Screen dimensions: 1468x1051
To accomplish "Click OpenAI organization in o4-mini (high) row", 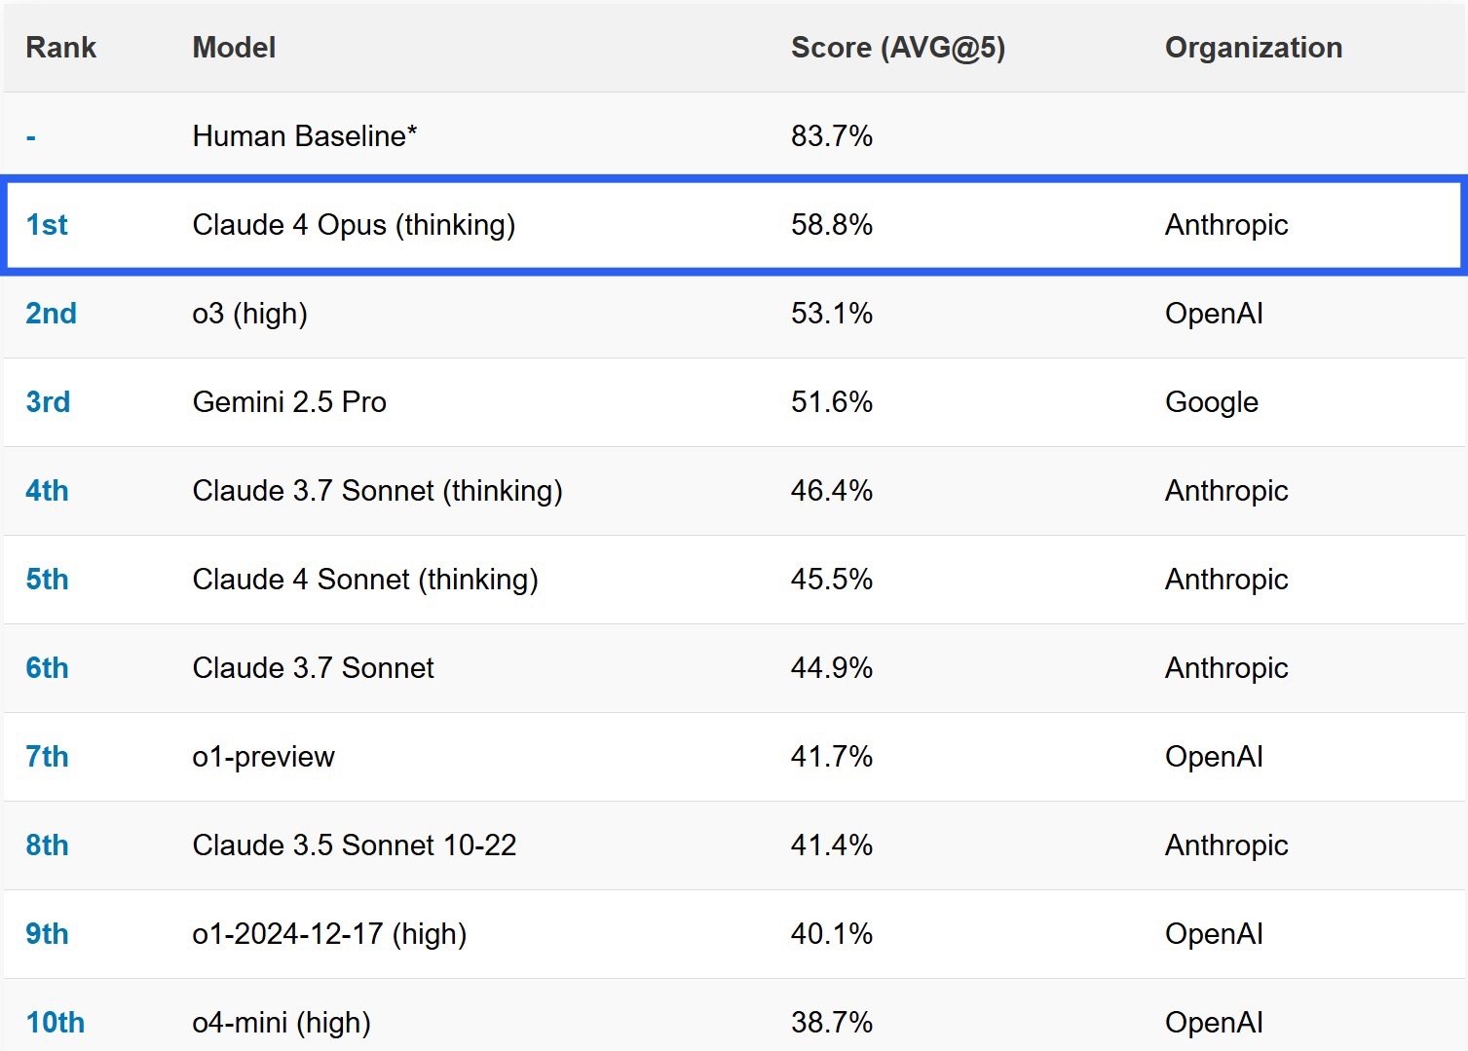I will click(1214, 1023).
